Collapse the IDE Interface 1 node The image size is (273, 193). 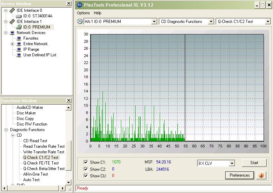coord(6,22)
